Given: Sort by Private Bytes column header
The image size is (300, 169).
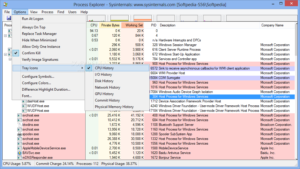Looking at the screenshot, I should point(110,25).
